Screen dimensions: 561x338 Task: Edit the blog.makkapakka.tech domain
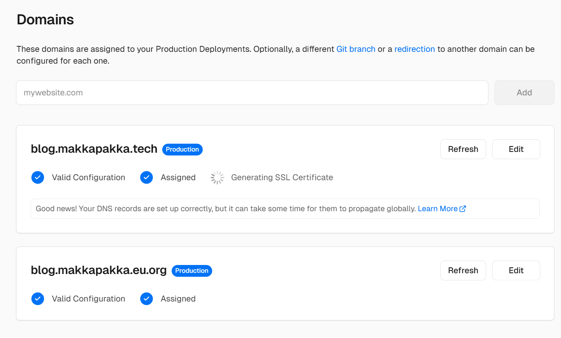click(516, 149)
